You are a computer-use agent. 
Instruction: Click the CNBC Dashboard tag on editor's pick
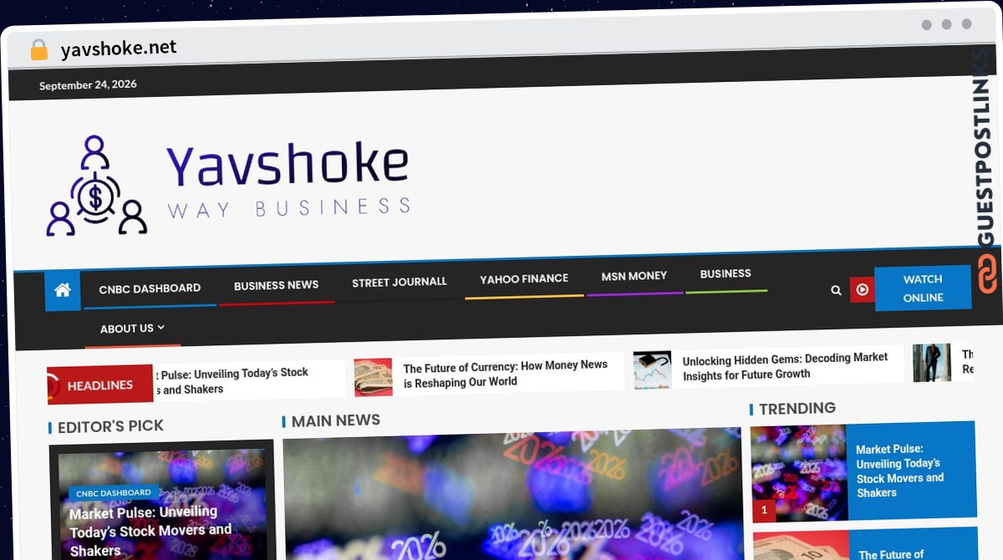click(113, 493)
